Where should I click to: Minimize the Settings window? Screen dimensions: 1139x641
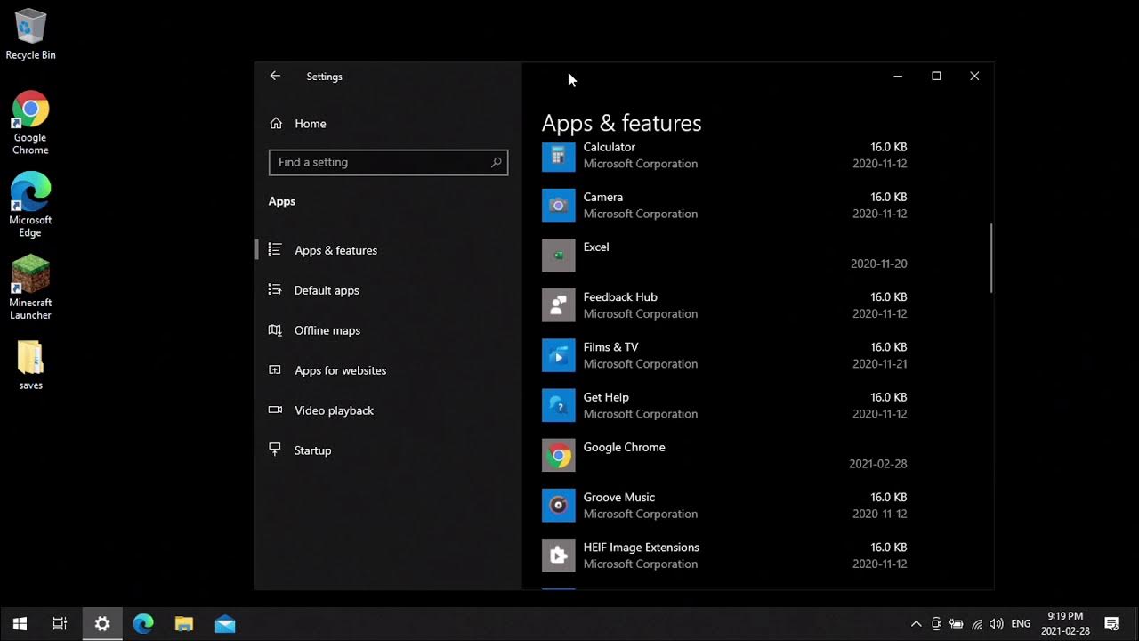point(898,77)
